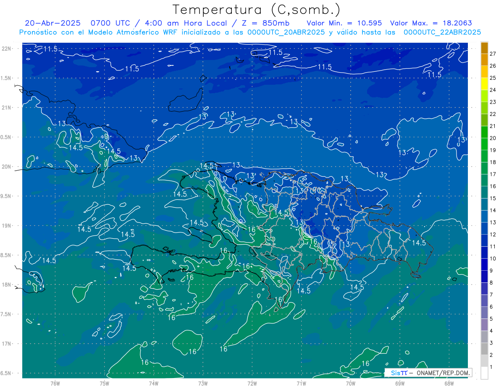
Task: Click the valid-until time '0000UTC_22ABR2025'
Action: coord(442,32)
